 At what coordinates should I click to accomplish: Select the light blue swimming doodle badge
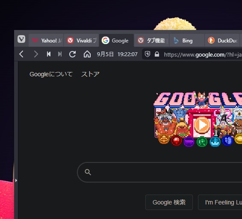215,141
